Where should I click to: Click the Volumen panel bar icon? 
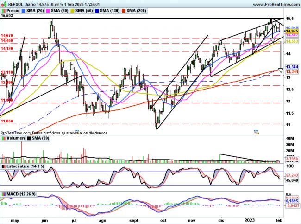[x=3, y=138]
